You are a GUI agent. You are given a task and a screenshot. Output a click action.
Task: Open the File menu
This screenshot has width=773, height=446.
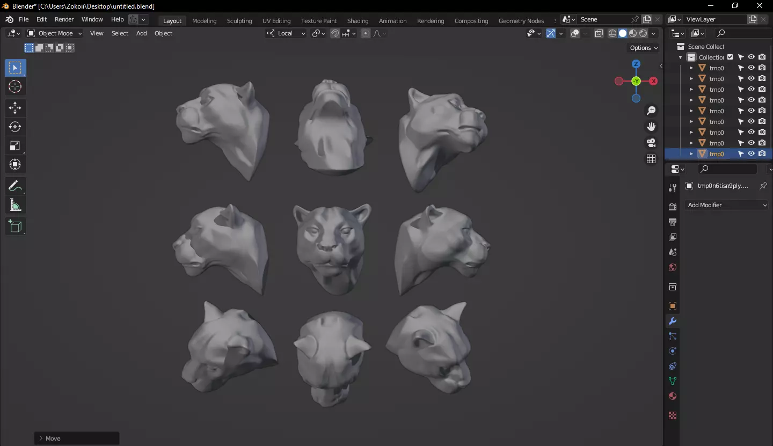[24, 19]
